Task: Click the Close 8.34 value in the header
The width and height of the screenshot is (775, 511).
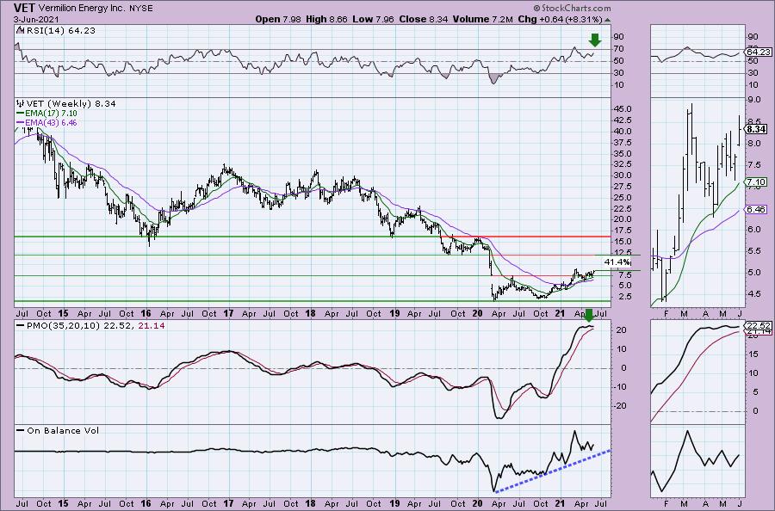Action: click(424, 19)
